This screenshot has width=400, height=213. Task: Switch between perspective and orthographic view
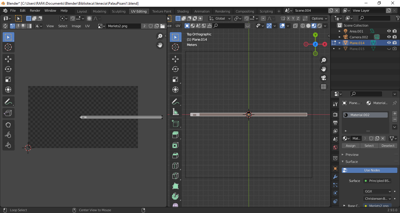click(324, 87)
